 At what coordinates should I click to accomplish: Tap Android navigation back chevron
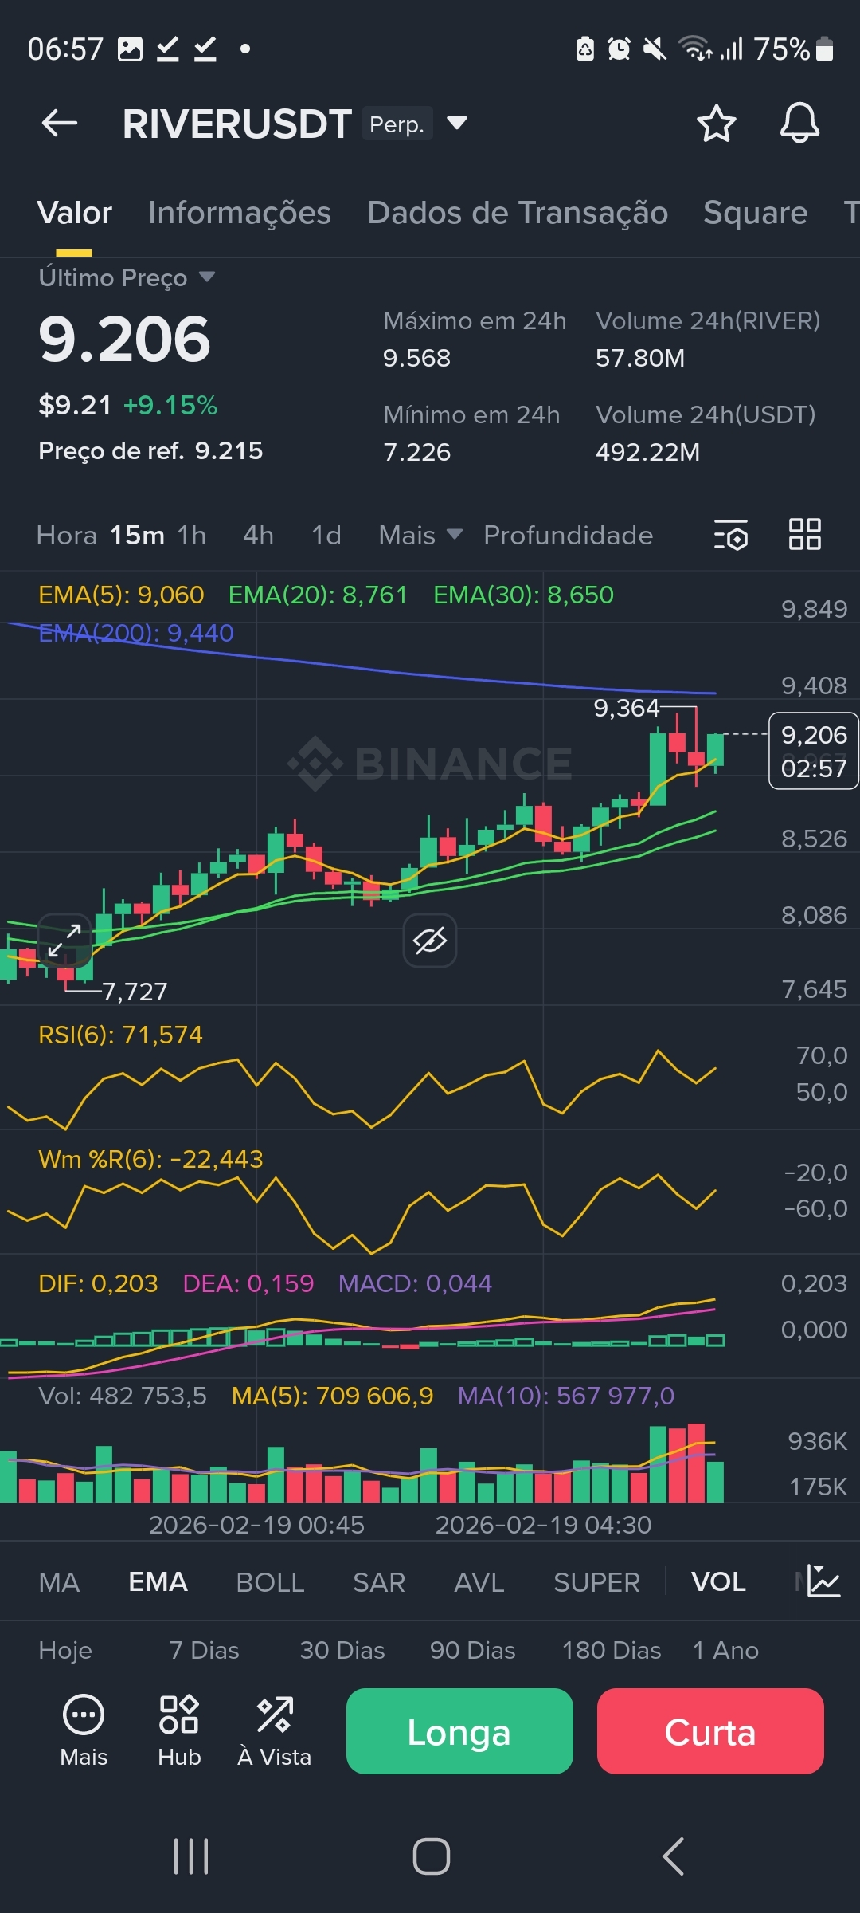673,1856
